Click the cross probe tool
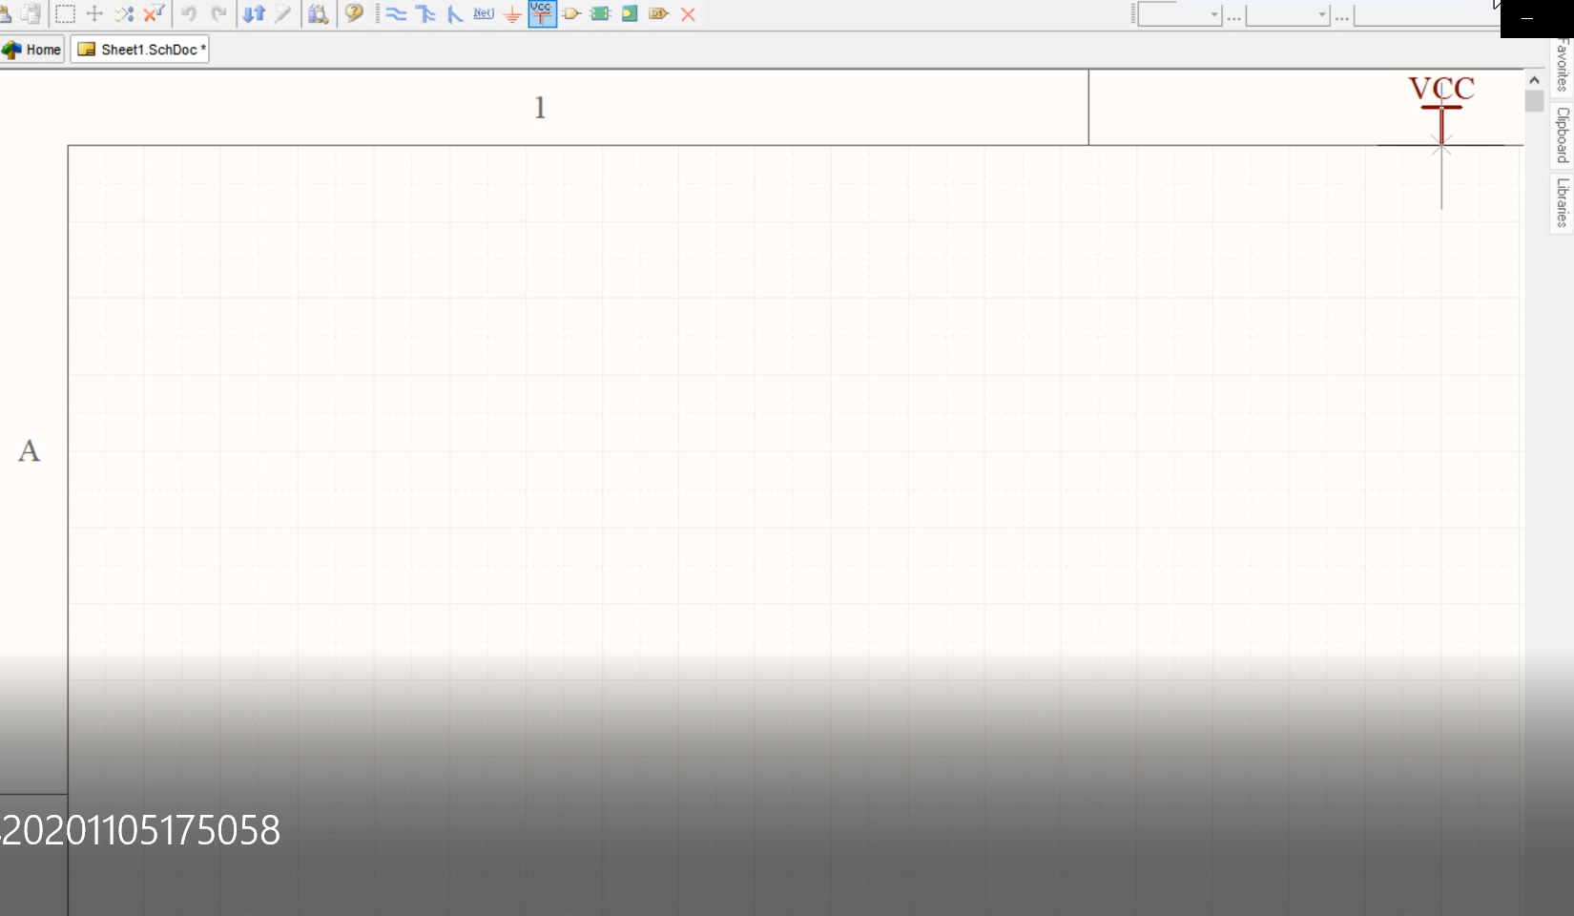This screenshot has width=1574, height=916. [x=283, y=14]
